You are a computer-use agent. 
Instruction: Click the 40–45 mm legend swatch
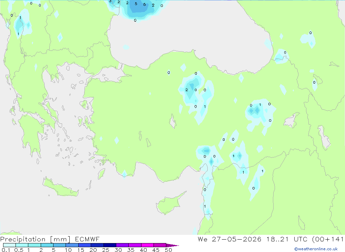[147, 245]
